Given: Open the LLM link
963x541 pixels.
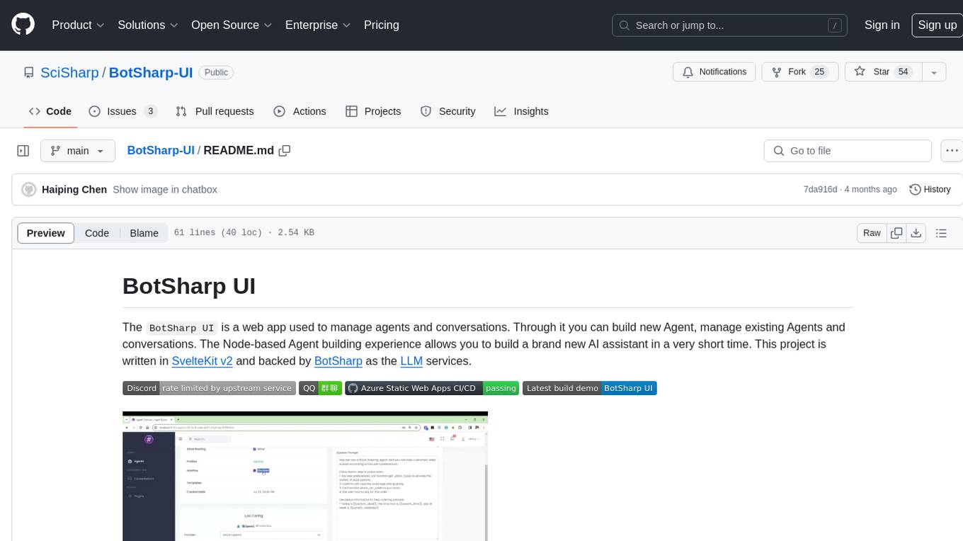Looking at the screenshot, I should (x=411, y=360).
